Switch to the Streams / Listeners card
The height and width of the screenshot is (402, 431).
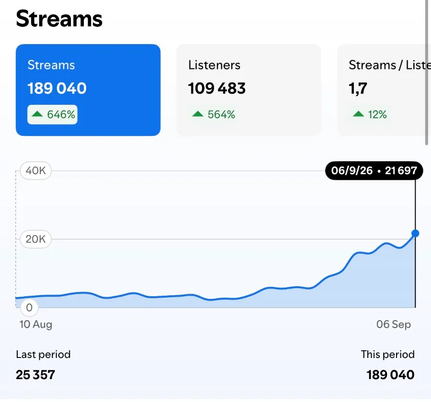(384, 90)
